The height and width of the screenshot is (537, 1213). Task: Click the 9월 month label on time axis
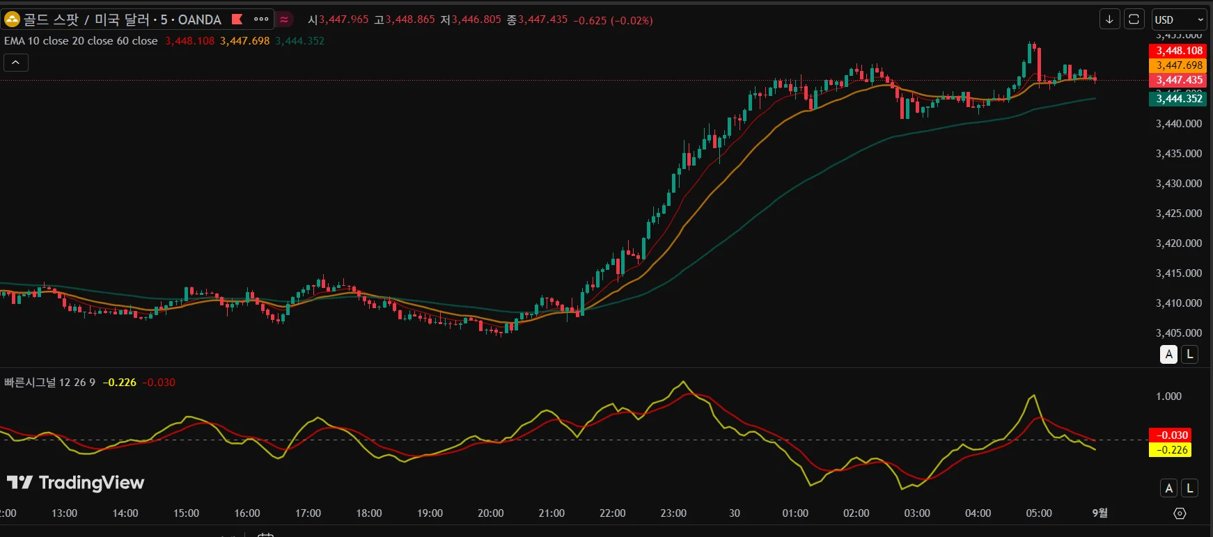point(1099,513)
